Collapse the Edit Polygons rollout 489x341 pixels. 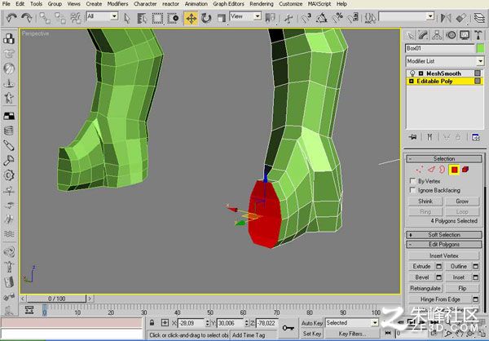[444, 244]
